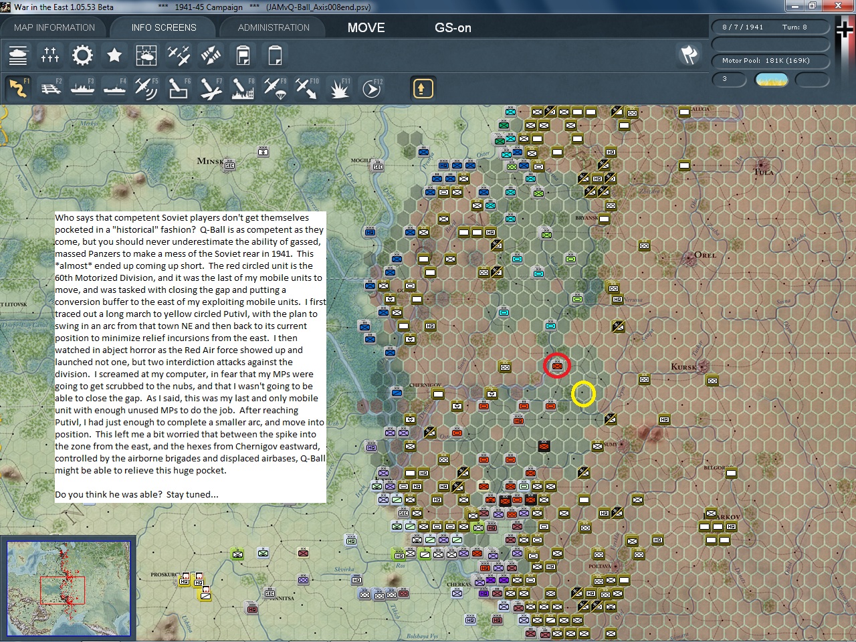This screenshot has height=642, width=856.
Task: Open the Victory star icon screen
Action: [114, 55]
